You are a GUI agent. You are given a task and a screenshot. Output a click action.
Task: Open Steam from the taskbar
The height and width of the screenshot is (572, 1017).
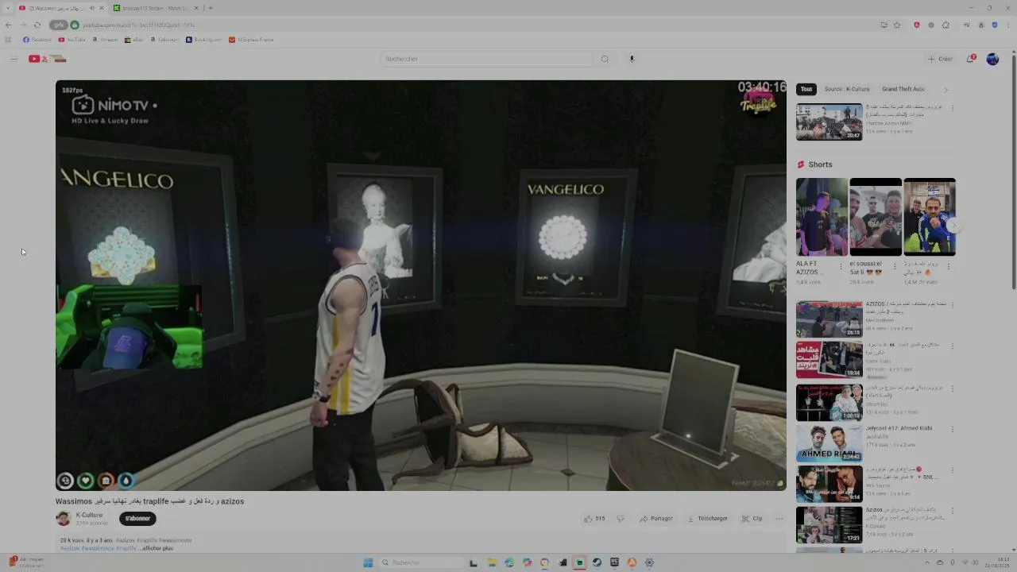(x=597, y=562)
